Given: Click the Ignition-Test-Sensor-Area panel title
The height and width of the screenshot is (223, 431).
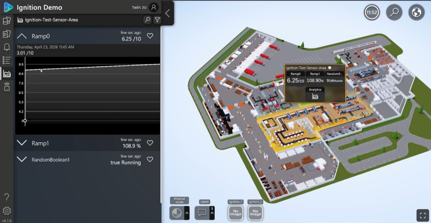Looking at the screenshot, I should pos(51,20).
